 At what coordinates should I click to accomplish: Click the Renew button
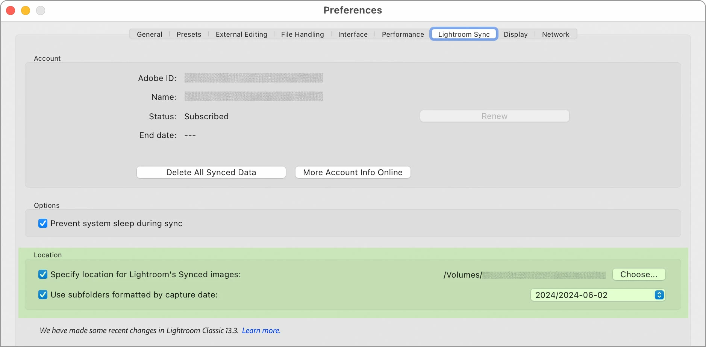[x=494, y=116]
